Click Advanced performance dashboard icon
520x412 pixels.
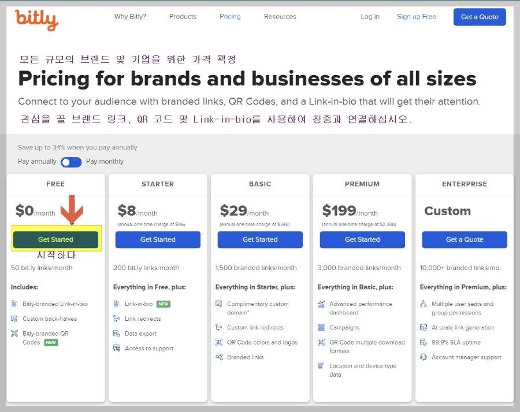click(321, 304)
